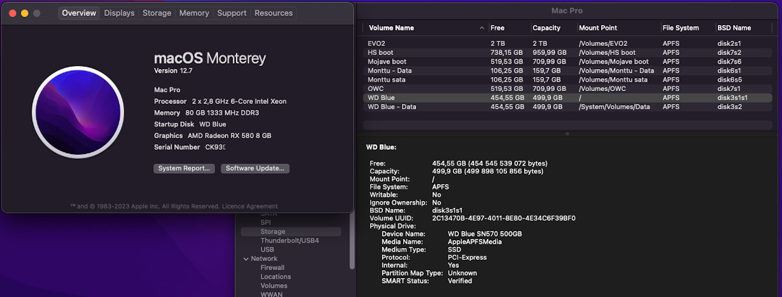Choose Thunderbolt/USB4 in the sidebar

point(290,241)
